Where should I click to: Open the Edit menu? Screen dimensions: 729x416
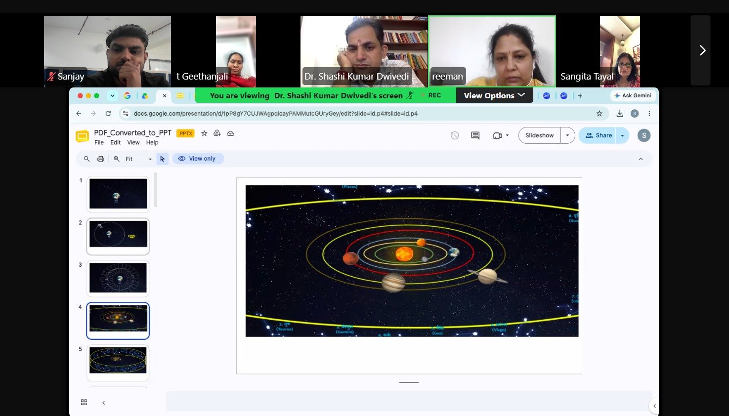coord(116,143)
